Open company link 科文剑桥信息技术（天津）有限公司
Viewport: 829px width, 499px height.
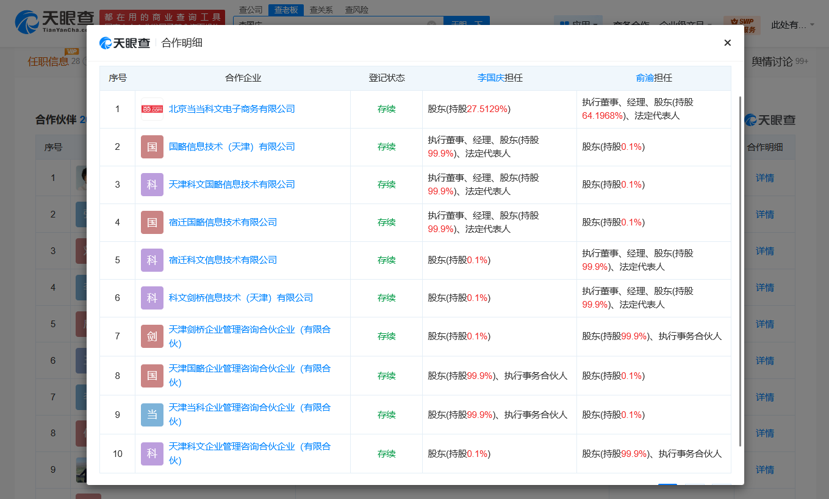(x=241, y=298)
